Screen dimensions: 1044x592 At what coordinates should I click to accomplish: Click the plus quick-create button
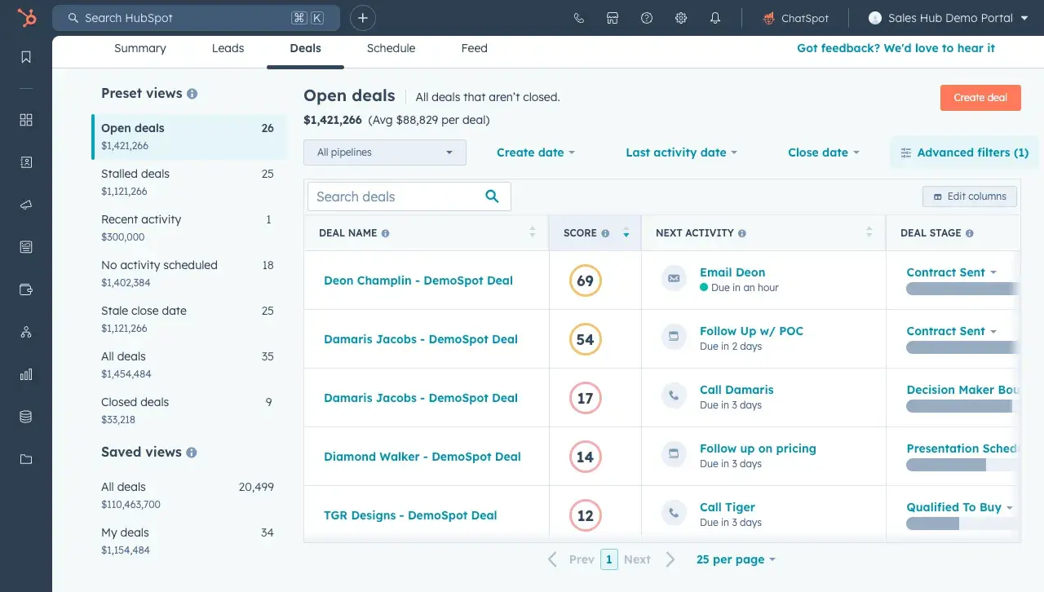pyautogui.click(x=363, y=18)
